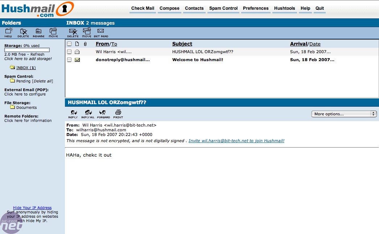Screen dimensions: 379x234
Task: Open the More options dropdown
Action: (x=344, y=114)
